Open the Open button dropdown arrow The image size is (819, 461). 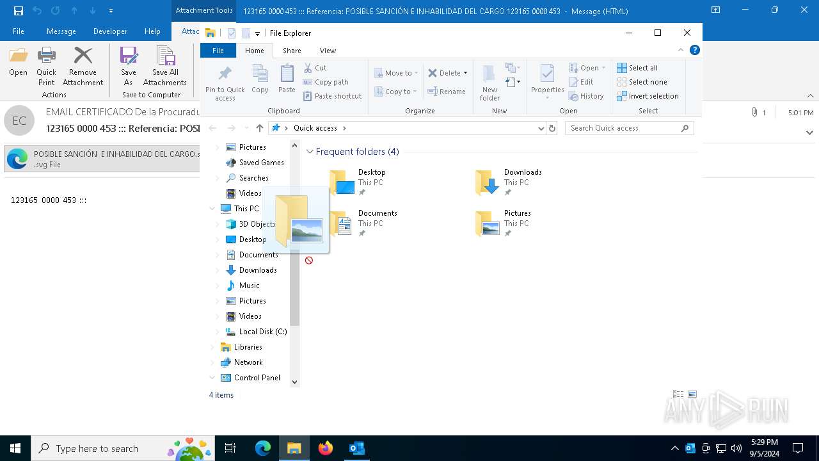(x=603, y=68)
